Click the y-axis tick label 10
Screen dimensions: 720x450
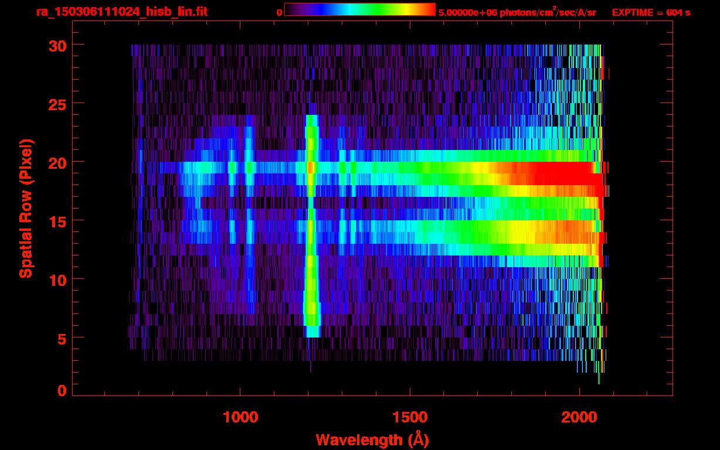pos(56,279)
